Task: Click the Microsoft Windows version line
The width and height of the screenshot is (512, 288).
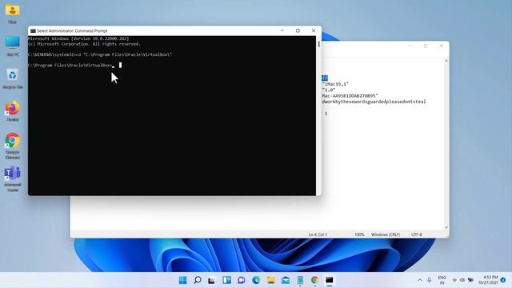Action: (x=78, y=38)
